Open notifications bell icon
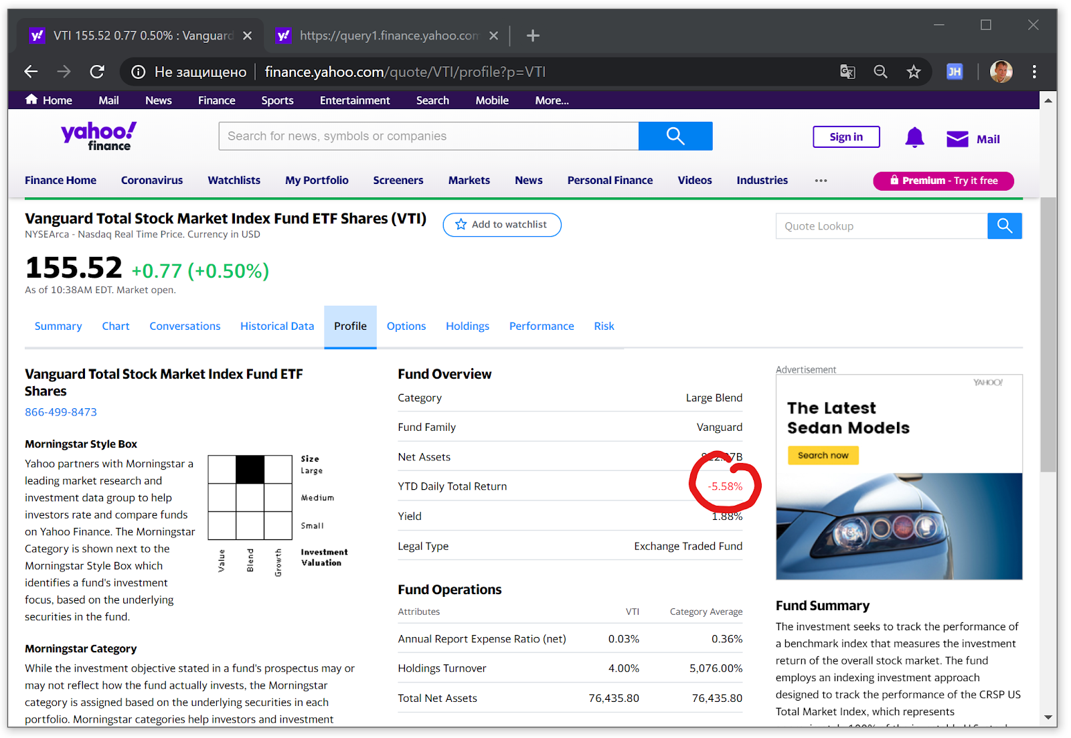This screenshot has height=738, width=1071. (x=914, y=138)
